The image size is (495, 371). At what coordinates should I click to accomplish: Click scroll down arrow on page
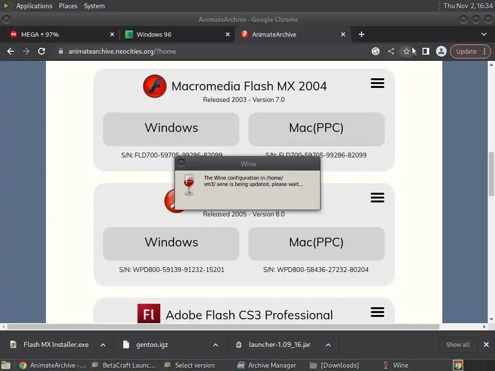[x=491, y=319]
